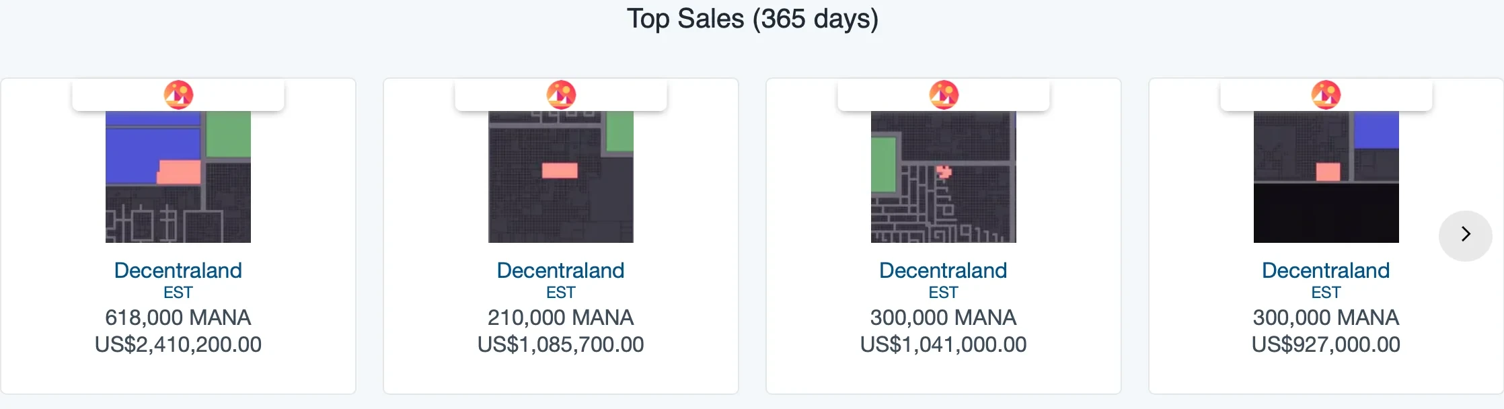1504x409 pixels.
Task: Click the Top Sales (365 days) heading
Action: (752, 19)
